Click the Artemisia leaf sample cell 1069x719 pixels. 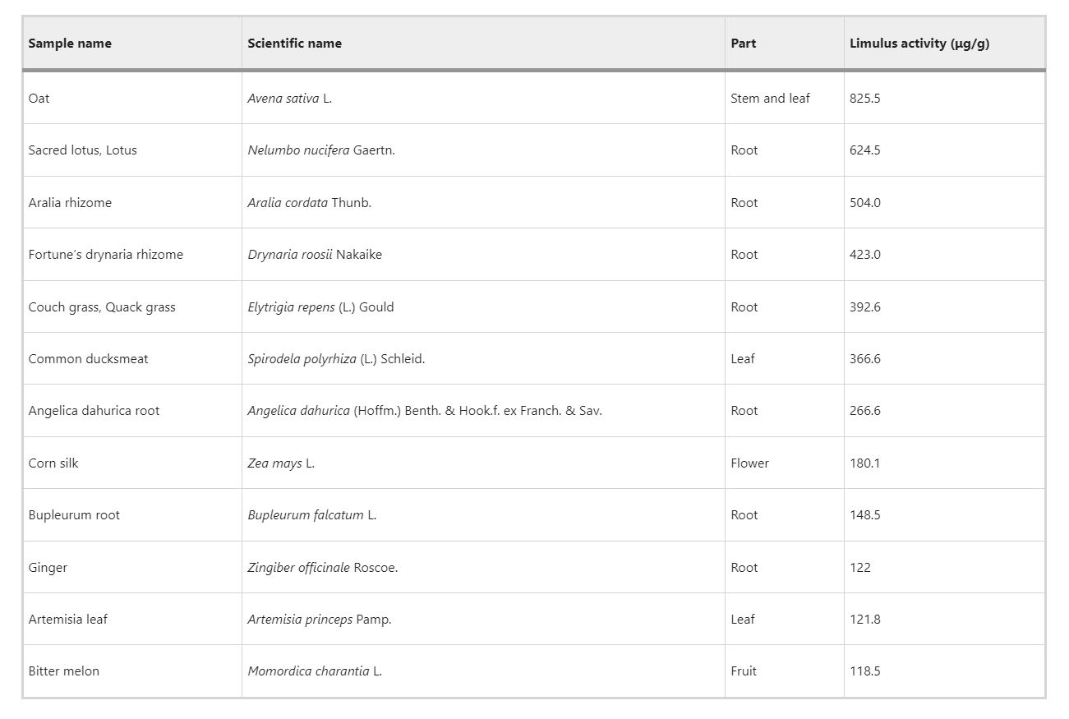[x=67, y=620]
